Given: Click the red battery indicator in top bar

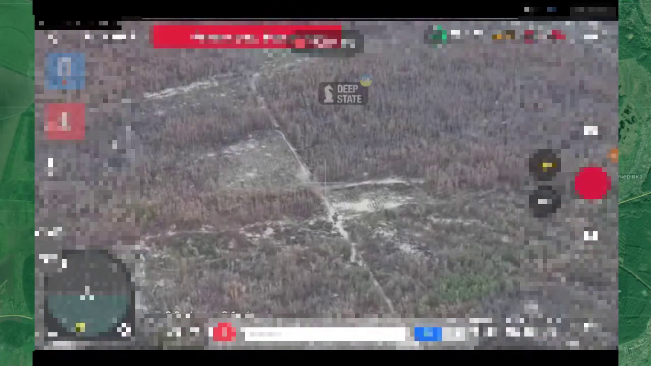Looking at the screenshot, I should click(x=558, y=35).
